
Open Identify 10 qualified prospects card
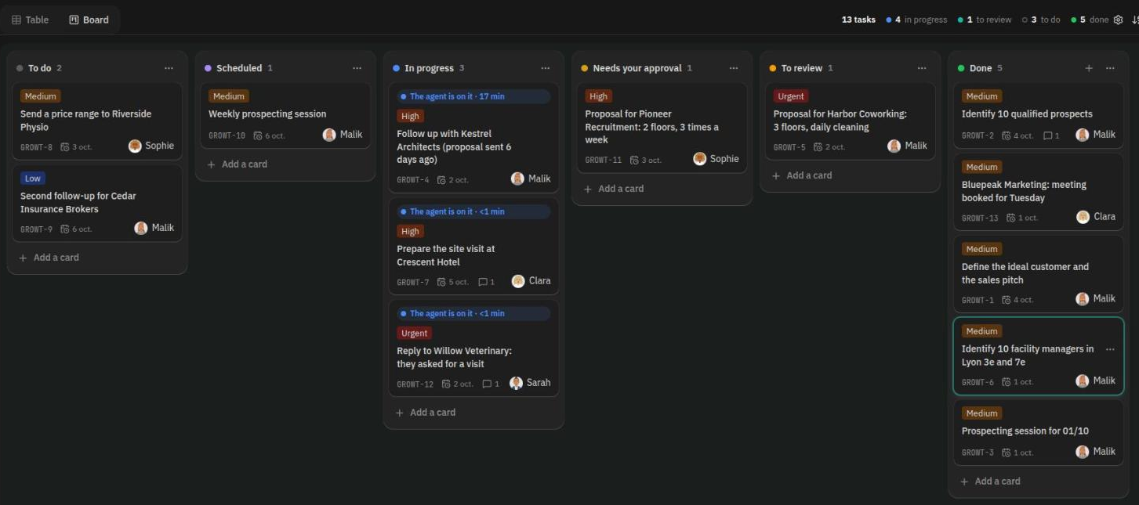point(1039,114)
